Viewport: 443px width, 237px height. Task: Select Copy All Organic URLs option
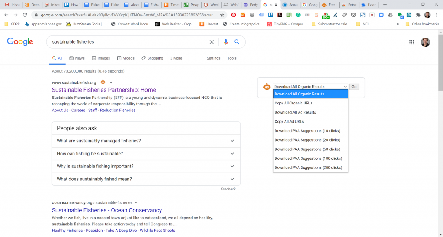311,103
